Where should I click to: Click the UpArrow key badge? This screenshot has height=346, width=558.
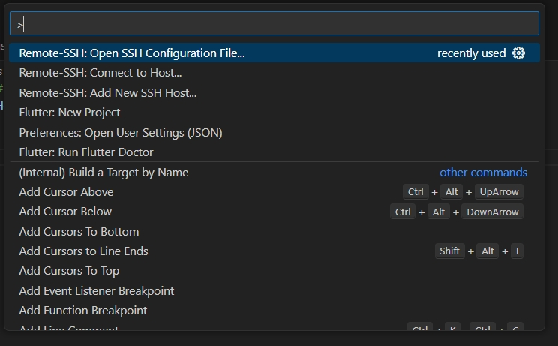[499, 192]
